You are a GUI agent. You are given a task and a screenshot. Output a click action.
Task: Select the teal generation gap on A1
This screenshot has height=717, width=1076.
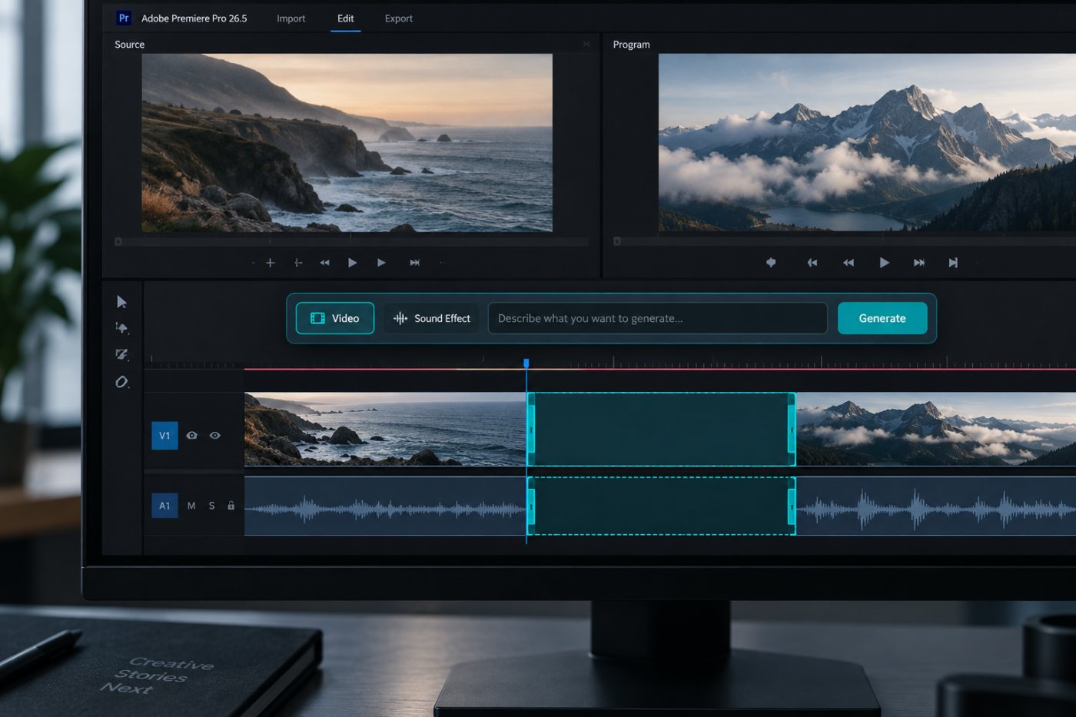coord(661,506)
